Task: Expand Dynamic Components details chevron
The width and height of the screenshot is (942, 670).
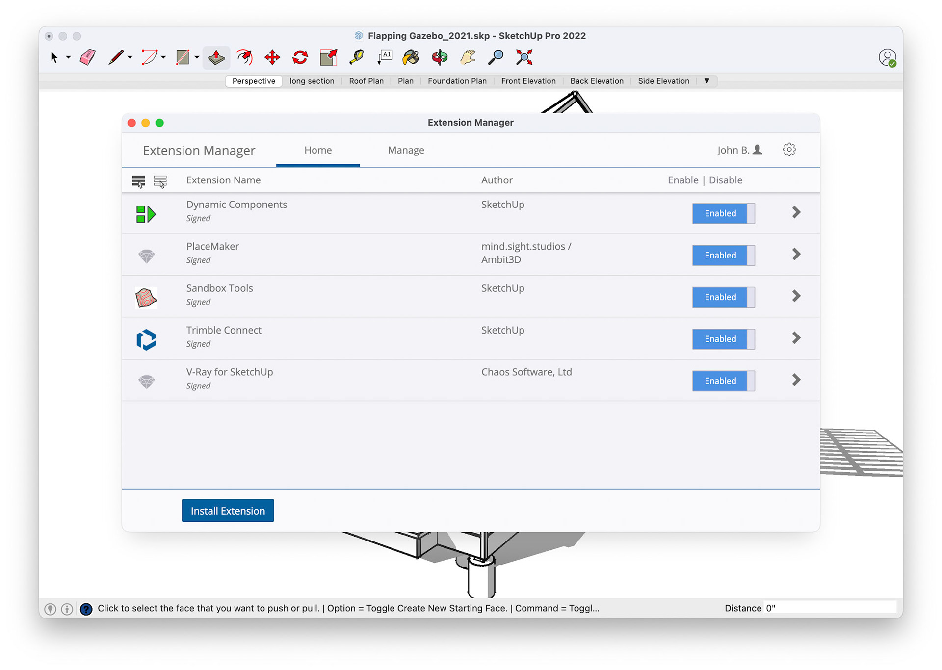Action: 796,212
